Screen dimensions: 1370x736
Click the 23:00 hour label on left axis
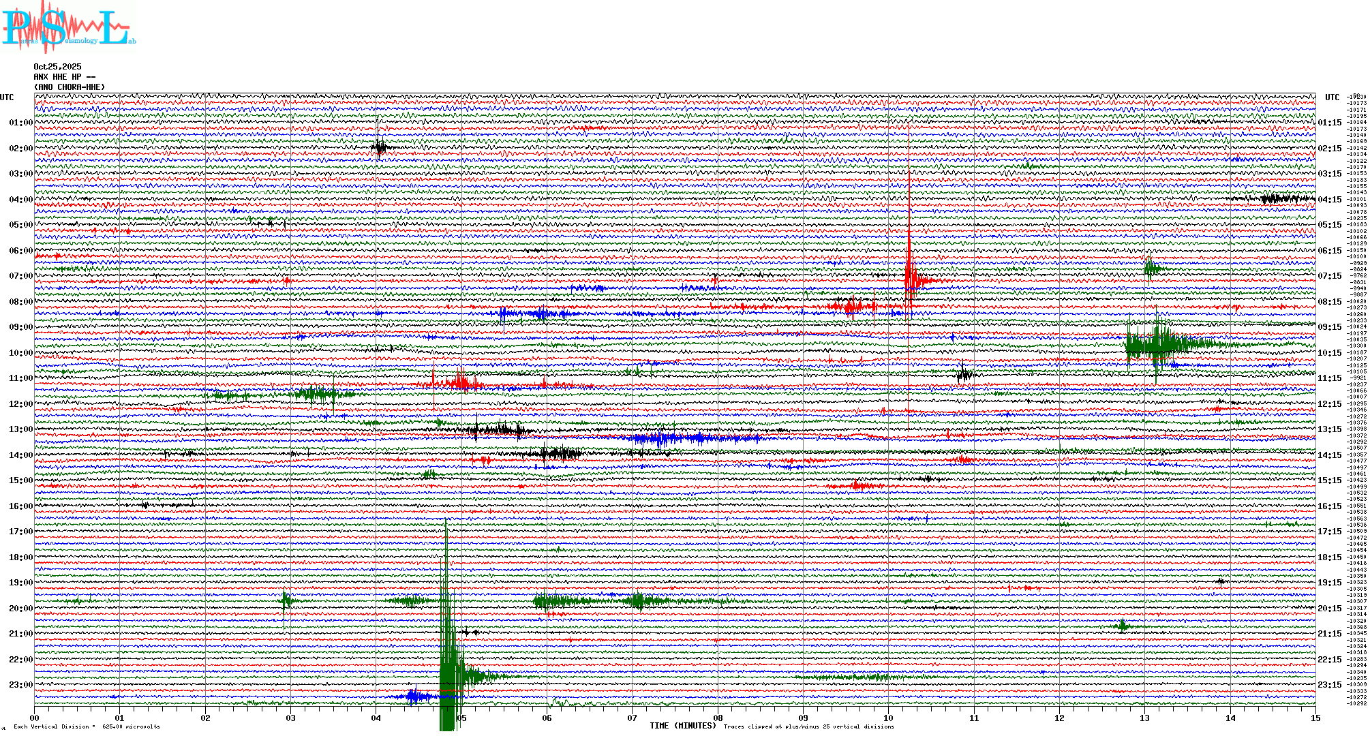(x=20, y=685)
